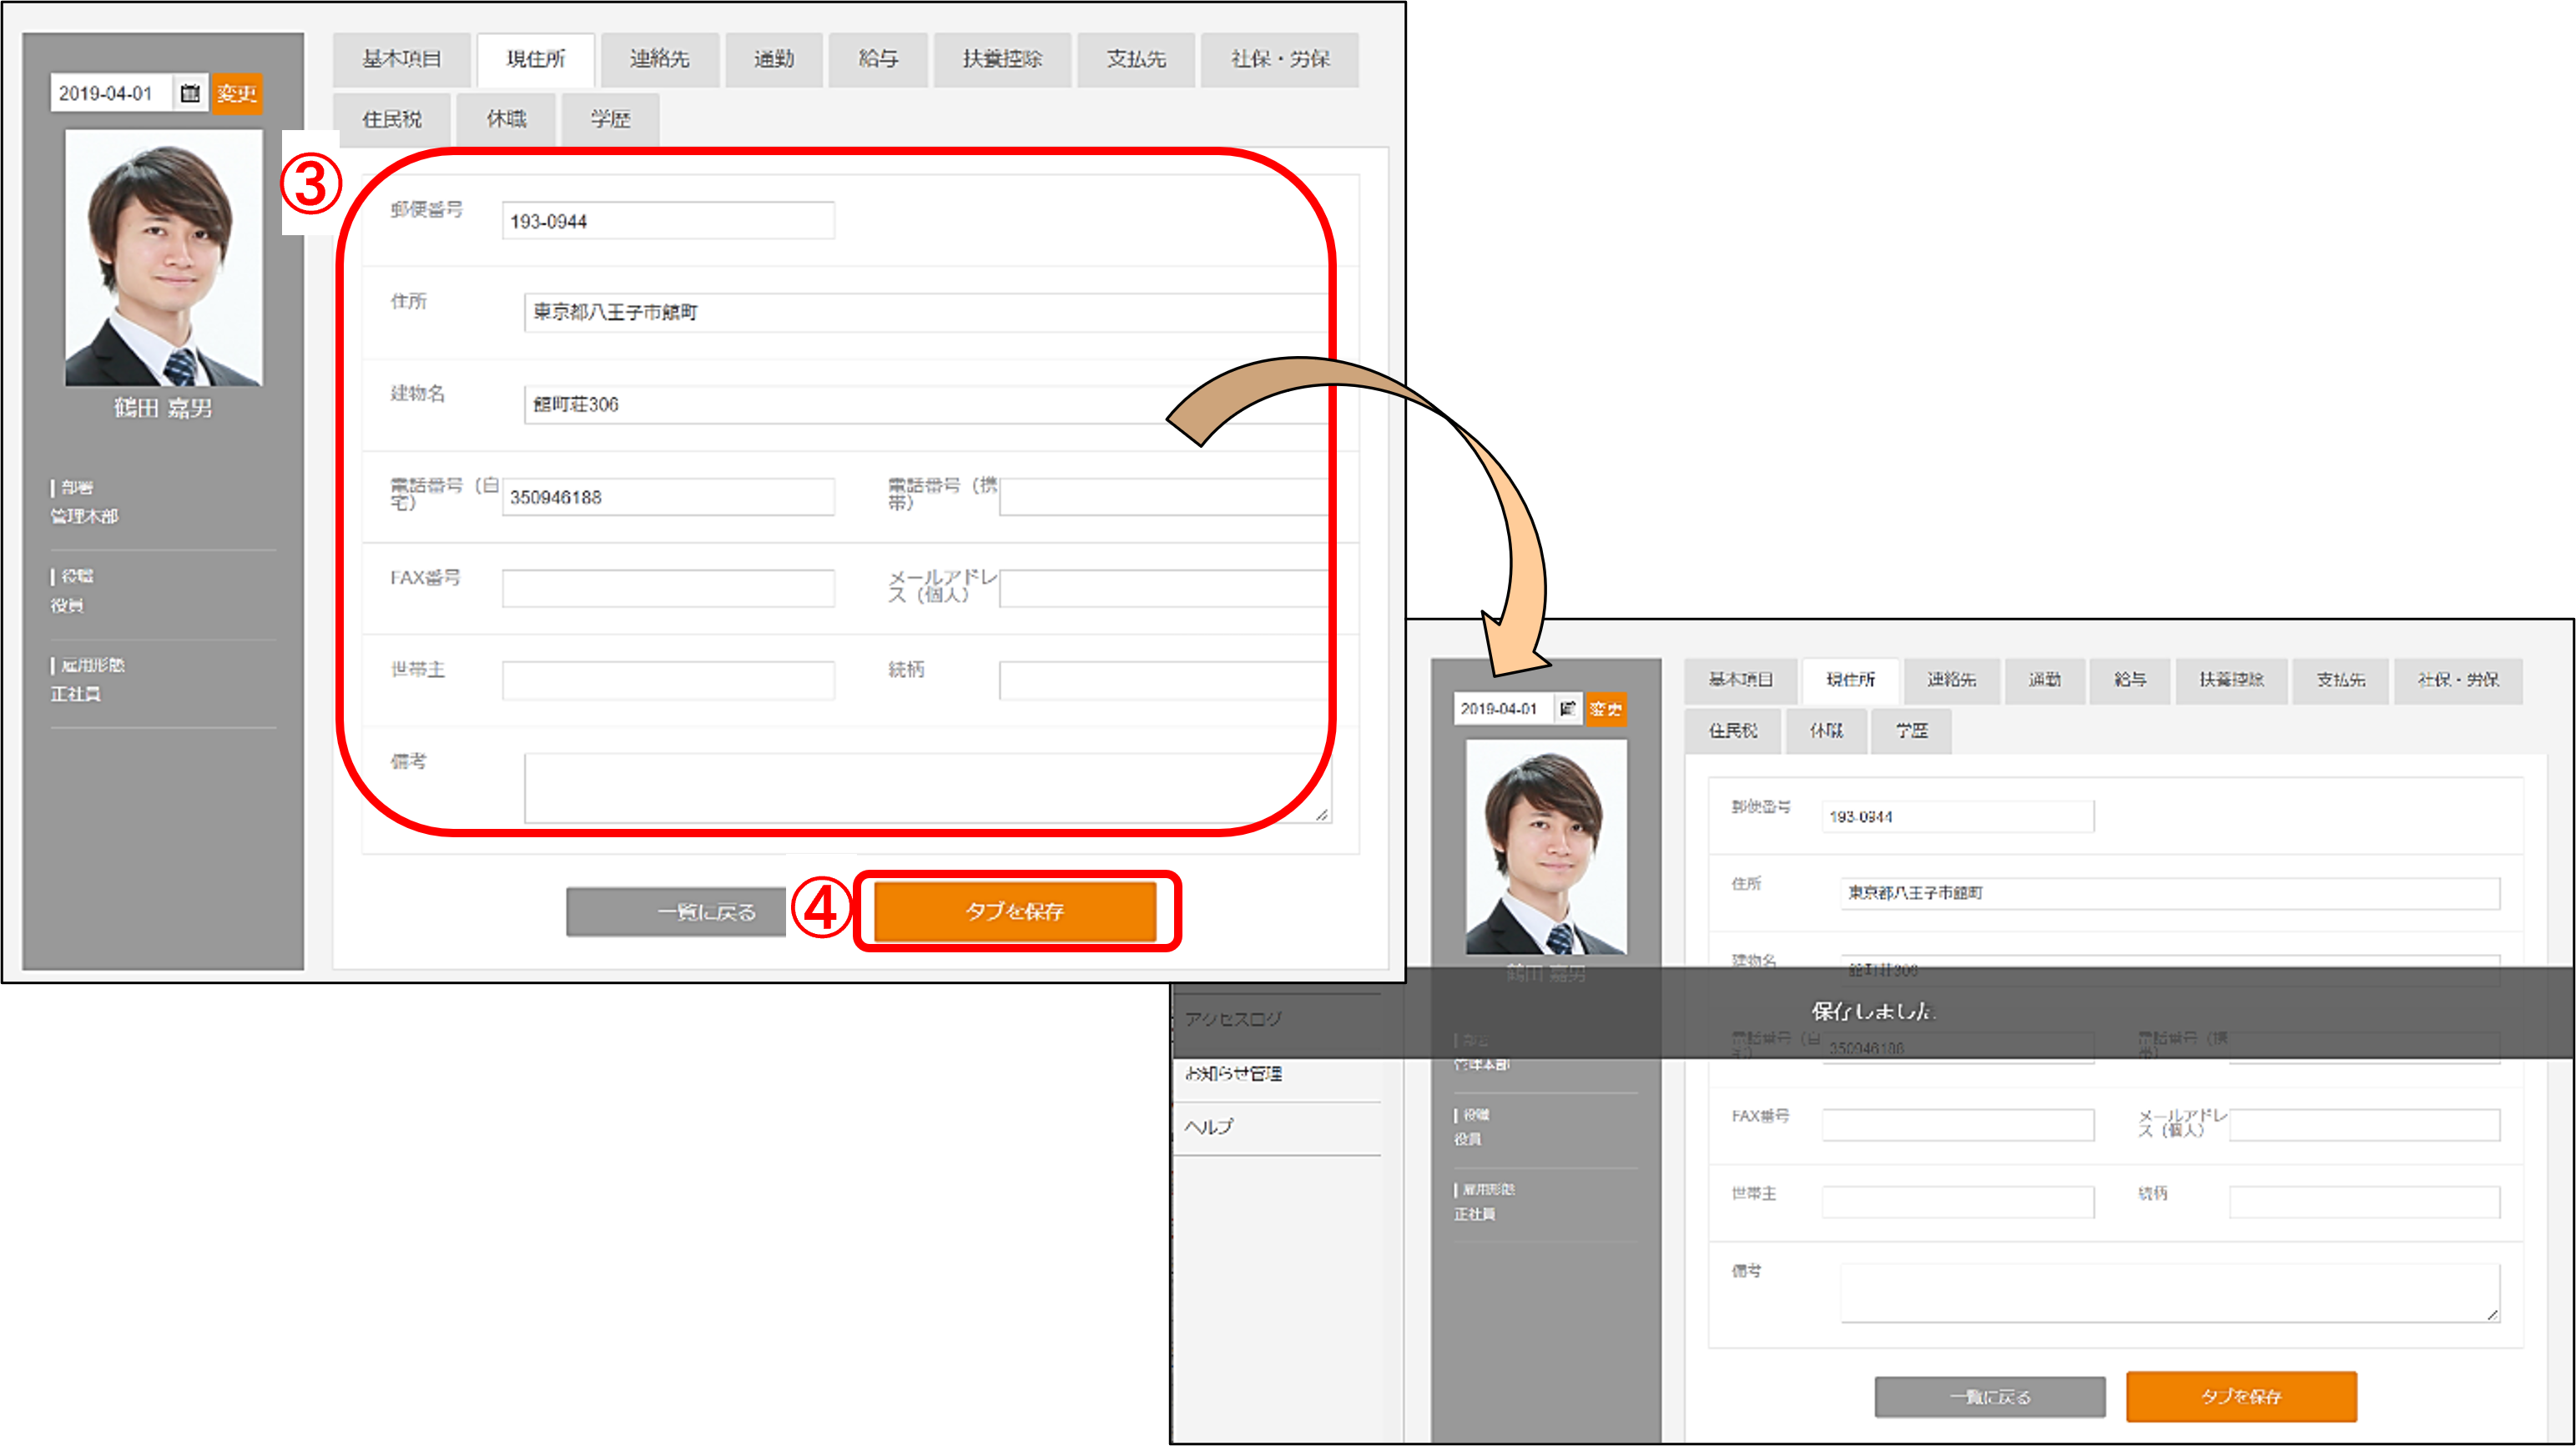The width and height of the screenshot is (2576, 1446).
Task: Open the 支払先 tab in upper screenshot
Action: (1136, 59)
